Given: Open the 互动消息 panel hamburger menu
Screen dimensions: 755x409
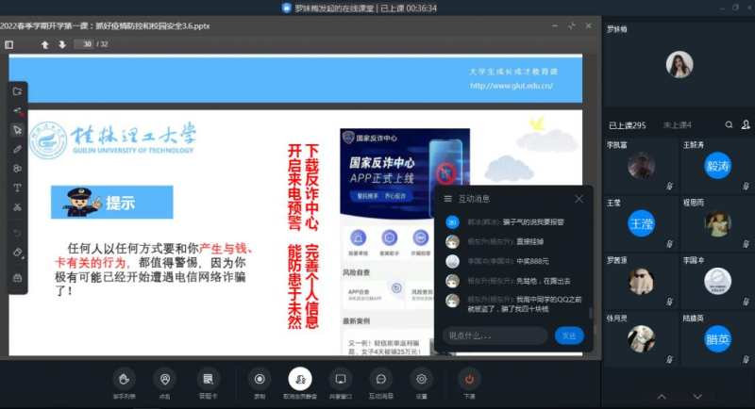Looking at the screenshot, I should coord(448,199).
